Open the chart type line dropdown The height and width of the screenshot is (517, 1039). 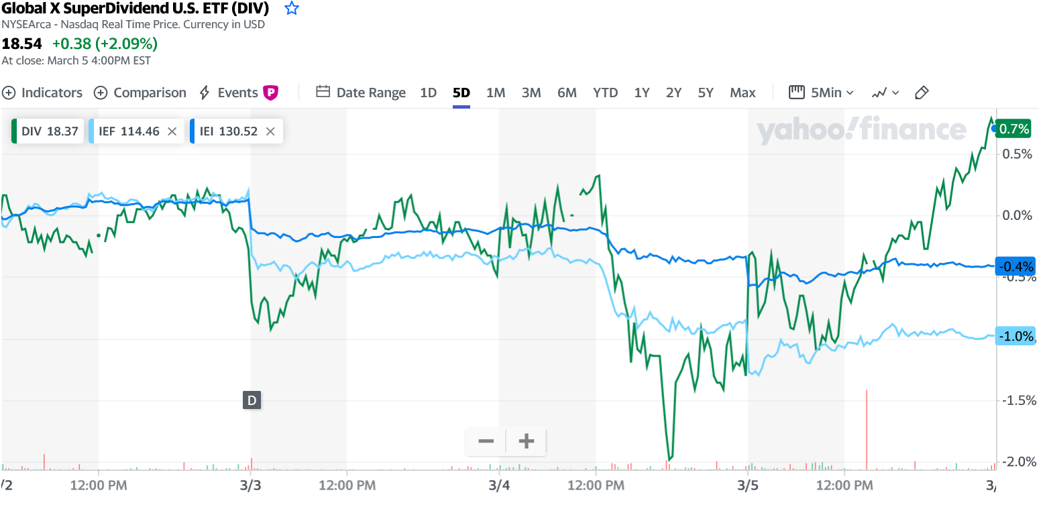tap(885, 93)
